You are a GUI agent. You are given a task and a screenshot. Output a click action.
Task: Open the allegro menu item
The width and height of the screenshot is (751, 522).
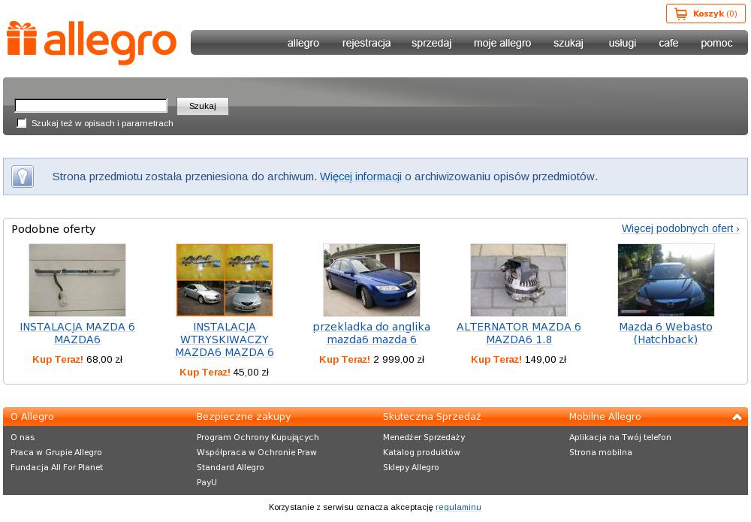coord(303,43)
